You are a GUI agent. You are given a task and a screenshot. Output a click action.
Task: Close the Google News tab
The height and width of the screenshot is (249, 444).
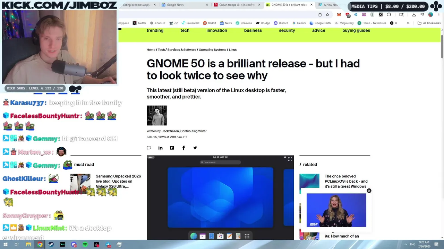click(x=207, y=5)
